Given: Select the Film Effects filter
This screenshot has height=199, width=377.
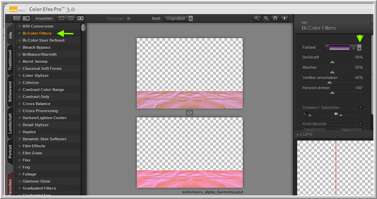Looking at the screenshot, I should 34,146.
